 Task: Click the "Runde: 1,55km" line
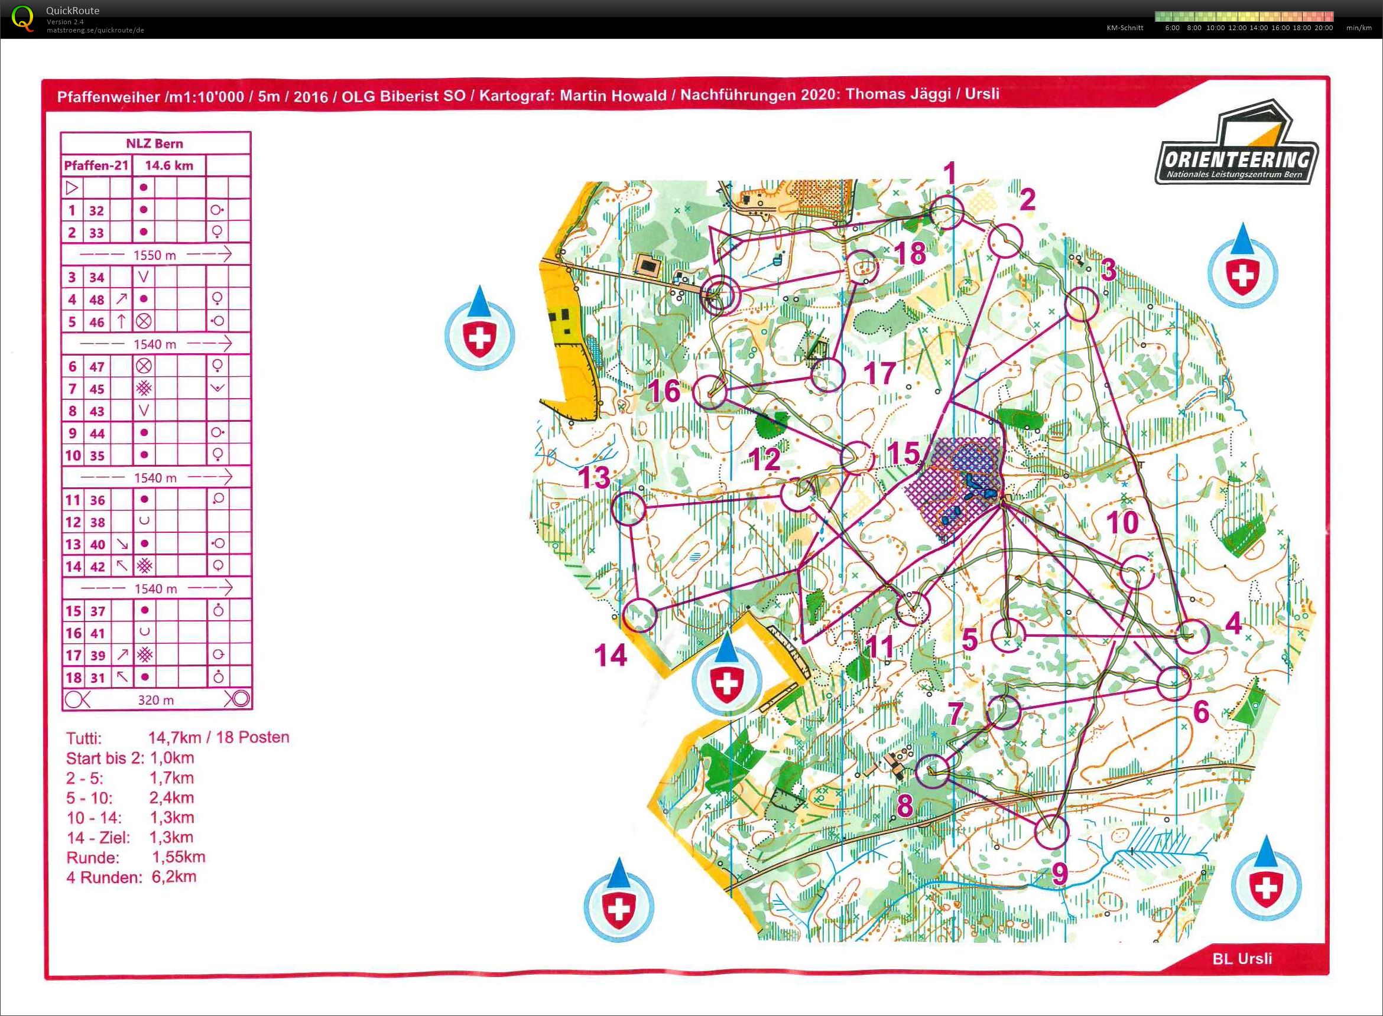coord(136,857)
